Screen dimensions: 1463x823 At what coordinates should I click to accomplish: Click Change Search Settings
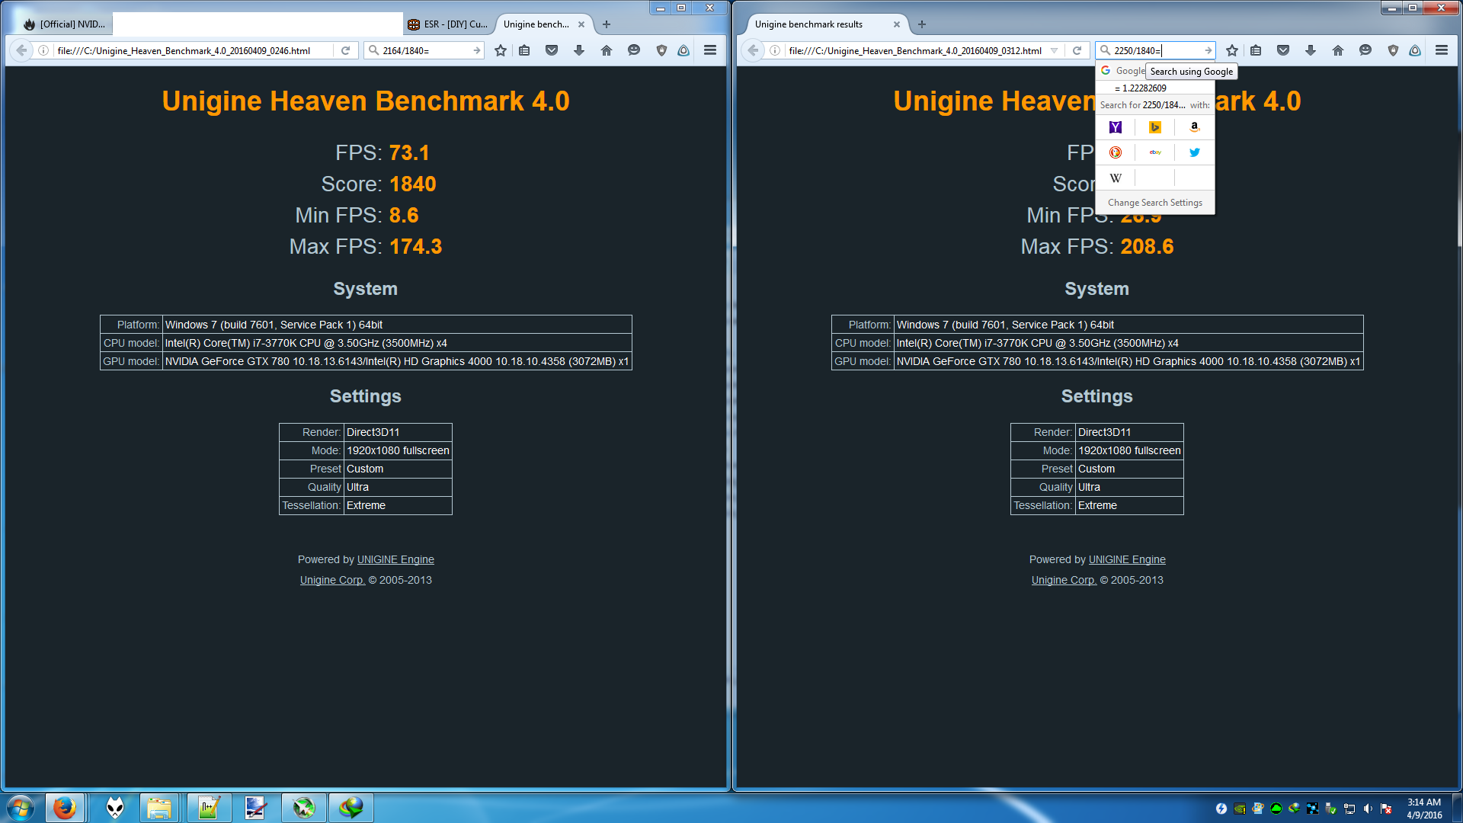click(1155, 203)
